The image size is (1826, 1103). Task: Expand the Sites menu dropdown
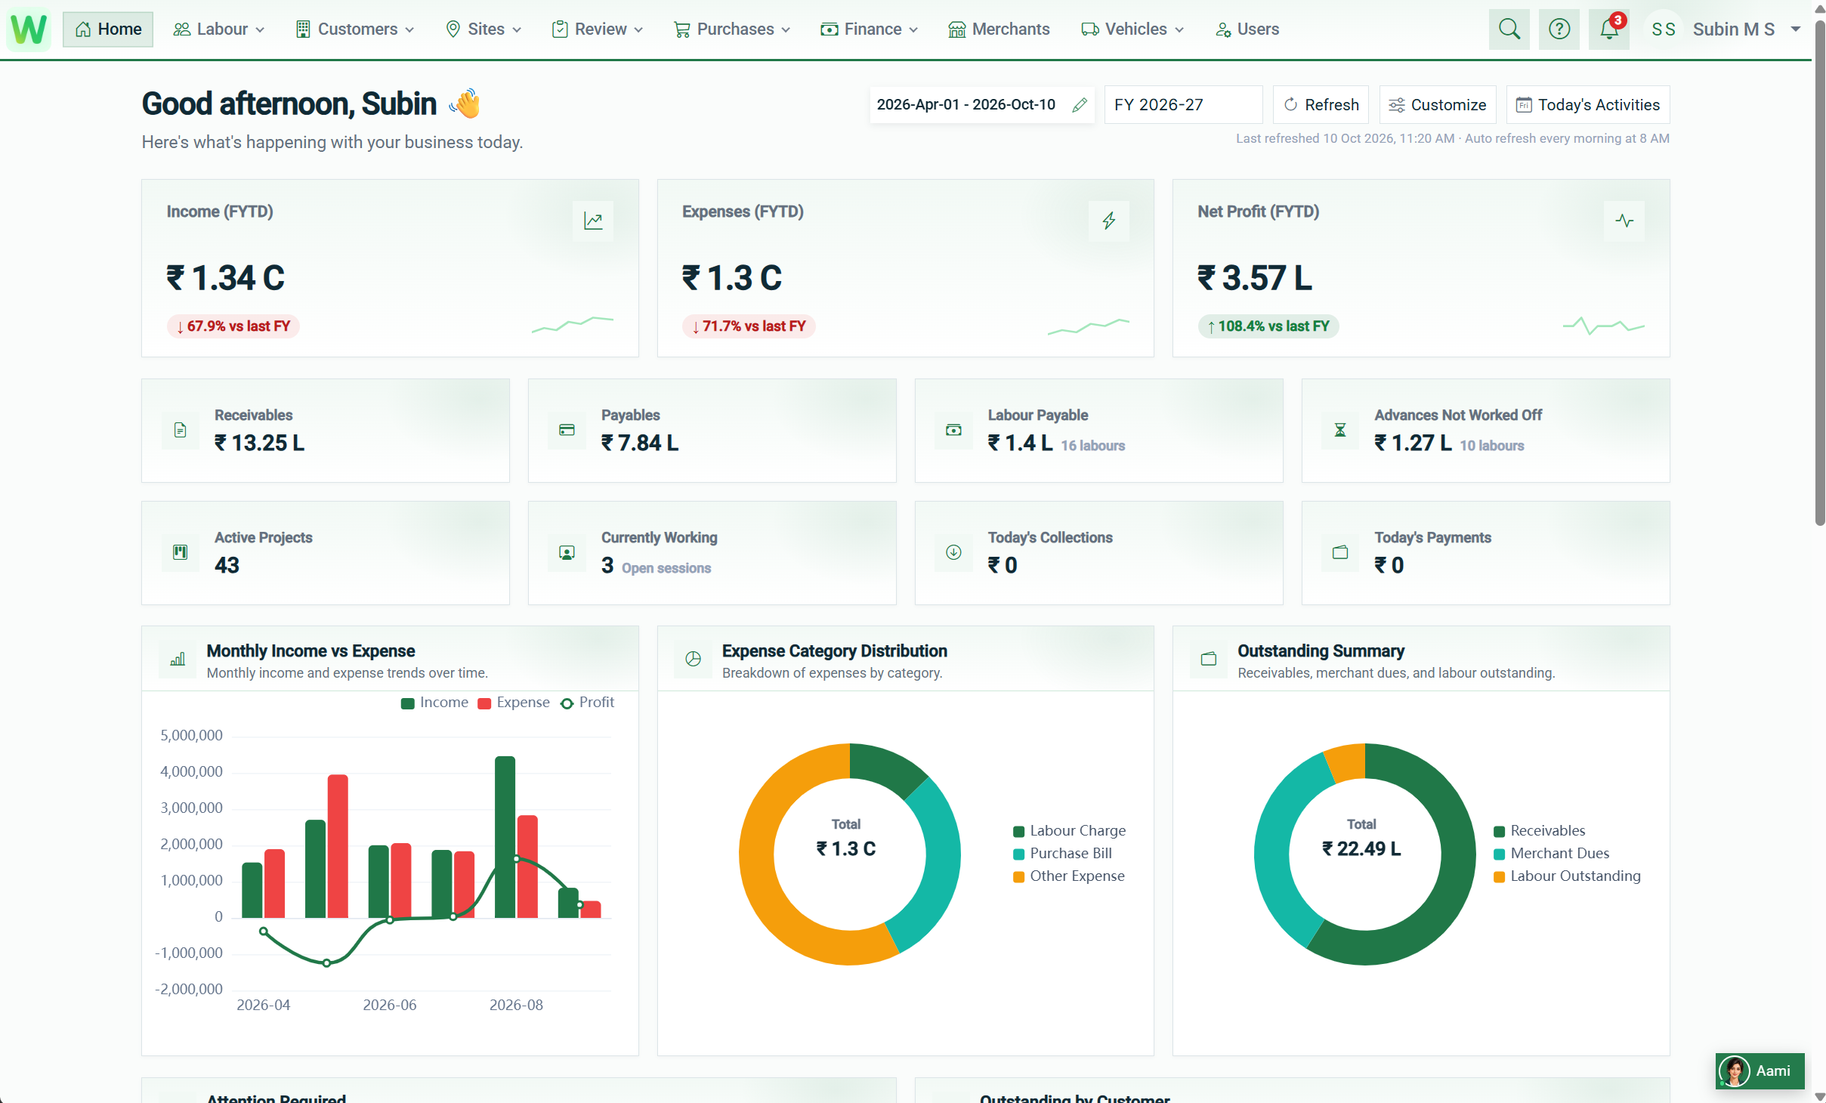pyautogui.click(x=484, y=29)
